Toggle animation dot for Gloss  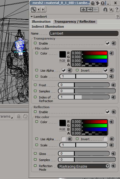[35, 154]
